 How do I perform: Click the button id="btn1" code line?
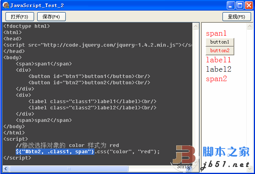point(89,76)
